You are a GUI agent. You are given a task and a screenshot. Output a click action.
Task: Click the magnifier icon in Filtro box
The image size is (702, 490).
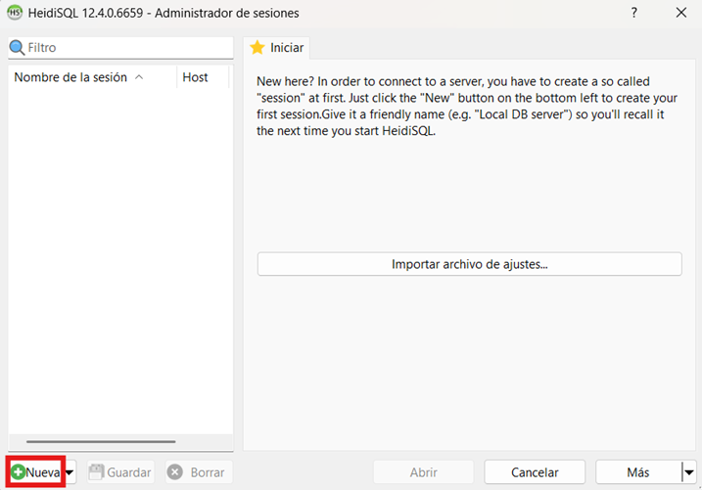click(17, 47)
